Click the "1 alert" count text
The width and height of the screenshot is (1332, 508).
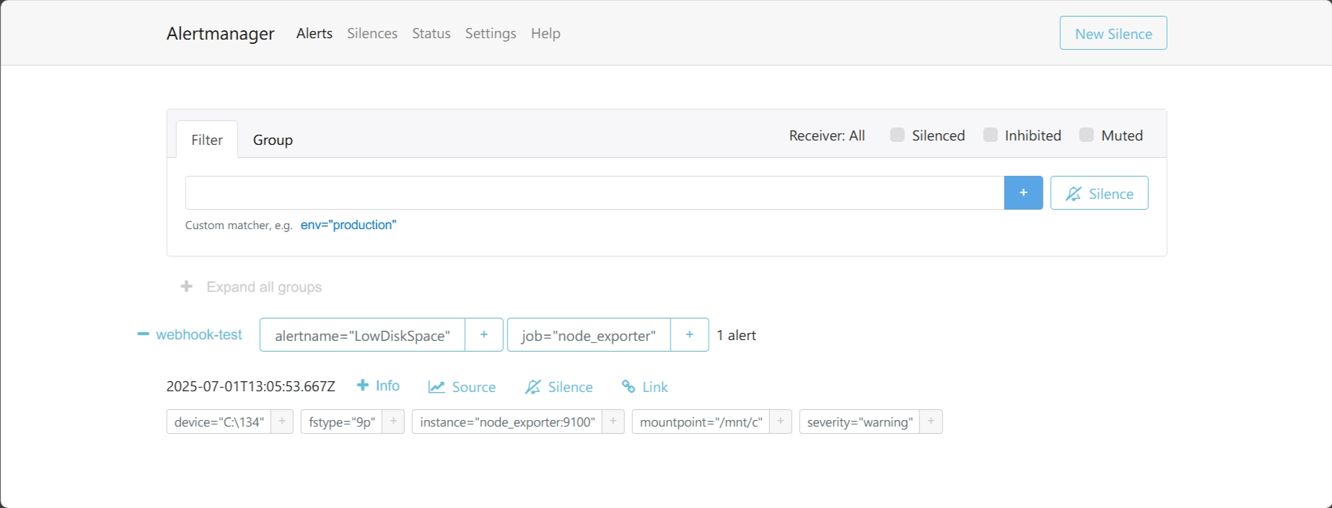pyautogui.click(x=737, y=335)
